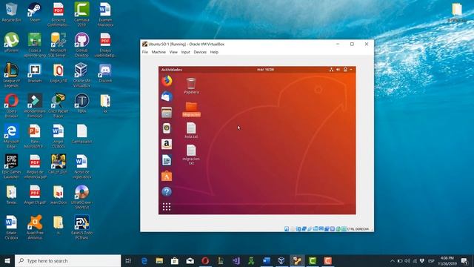Open Opera from the taskbar
474x267 pixels.
[205, 260]
